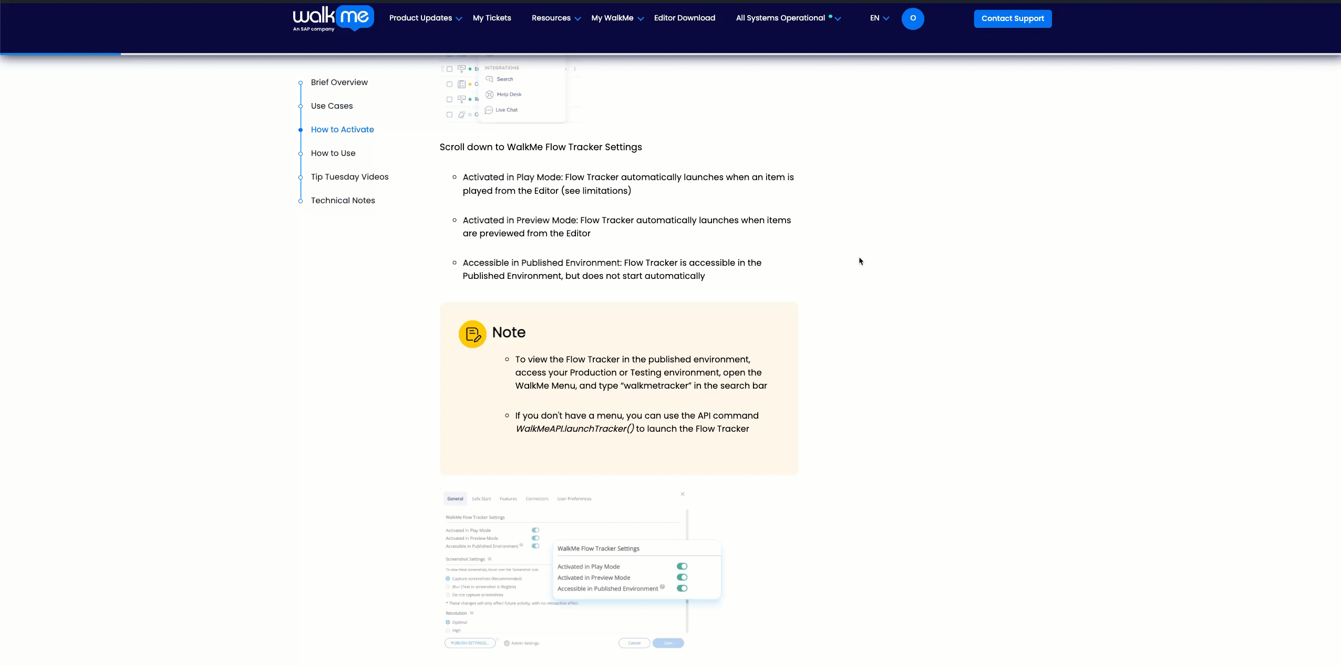Screen dimensions: 1341x666
Task: Open the Product Updates menu
Action: [420, 18]
